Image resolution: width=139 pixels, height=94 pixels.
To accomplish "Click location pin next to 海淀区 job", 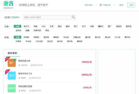I will pyautogui.click(x=19, y=78).
